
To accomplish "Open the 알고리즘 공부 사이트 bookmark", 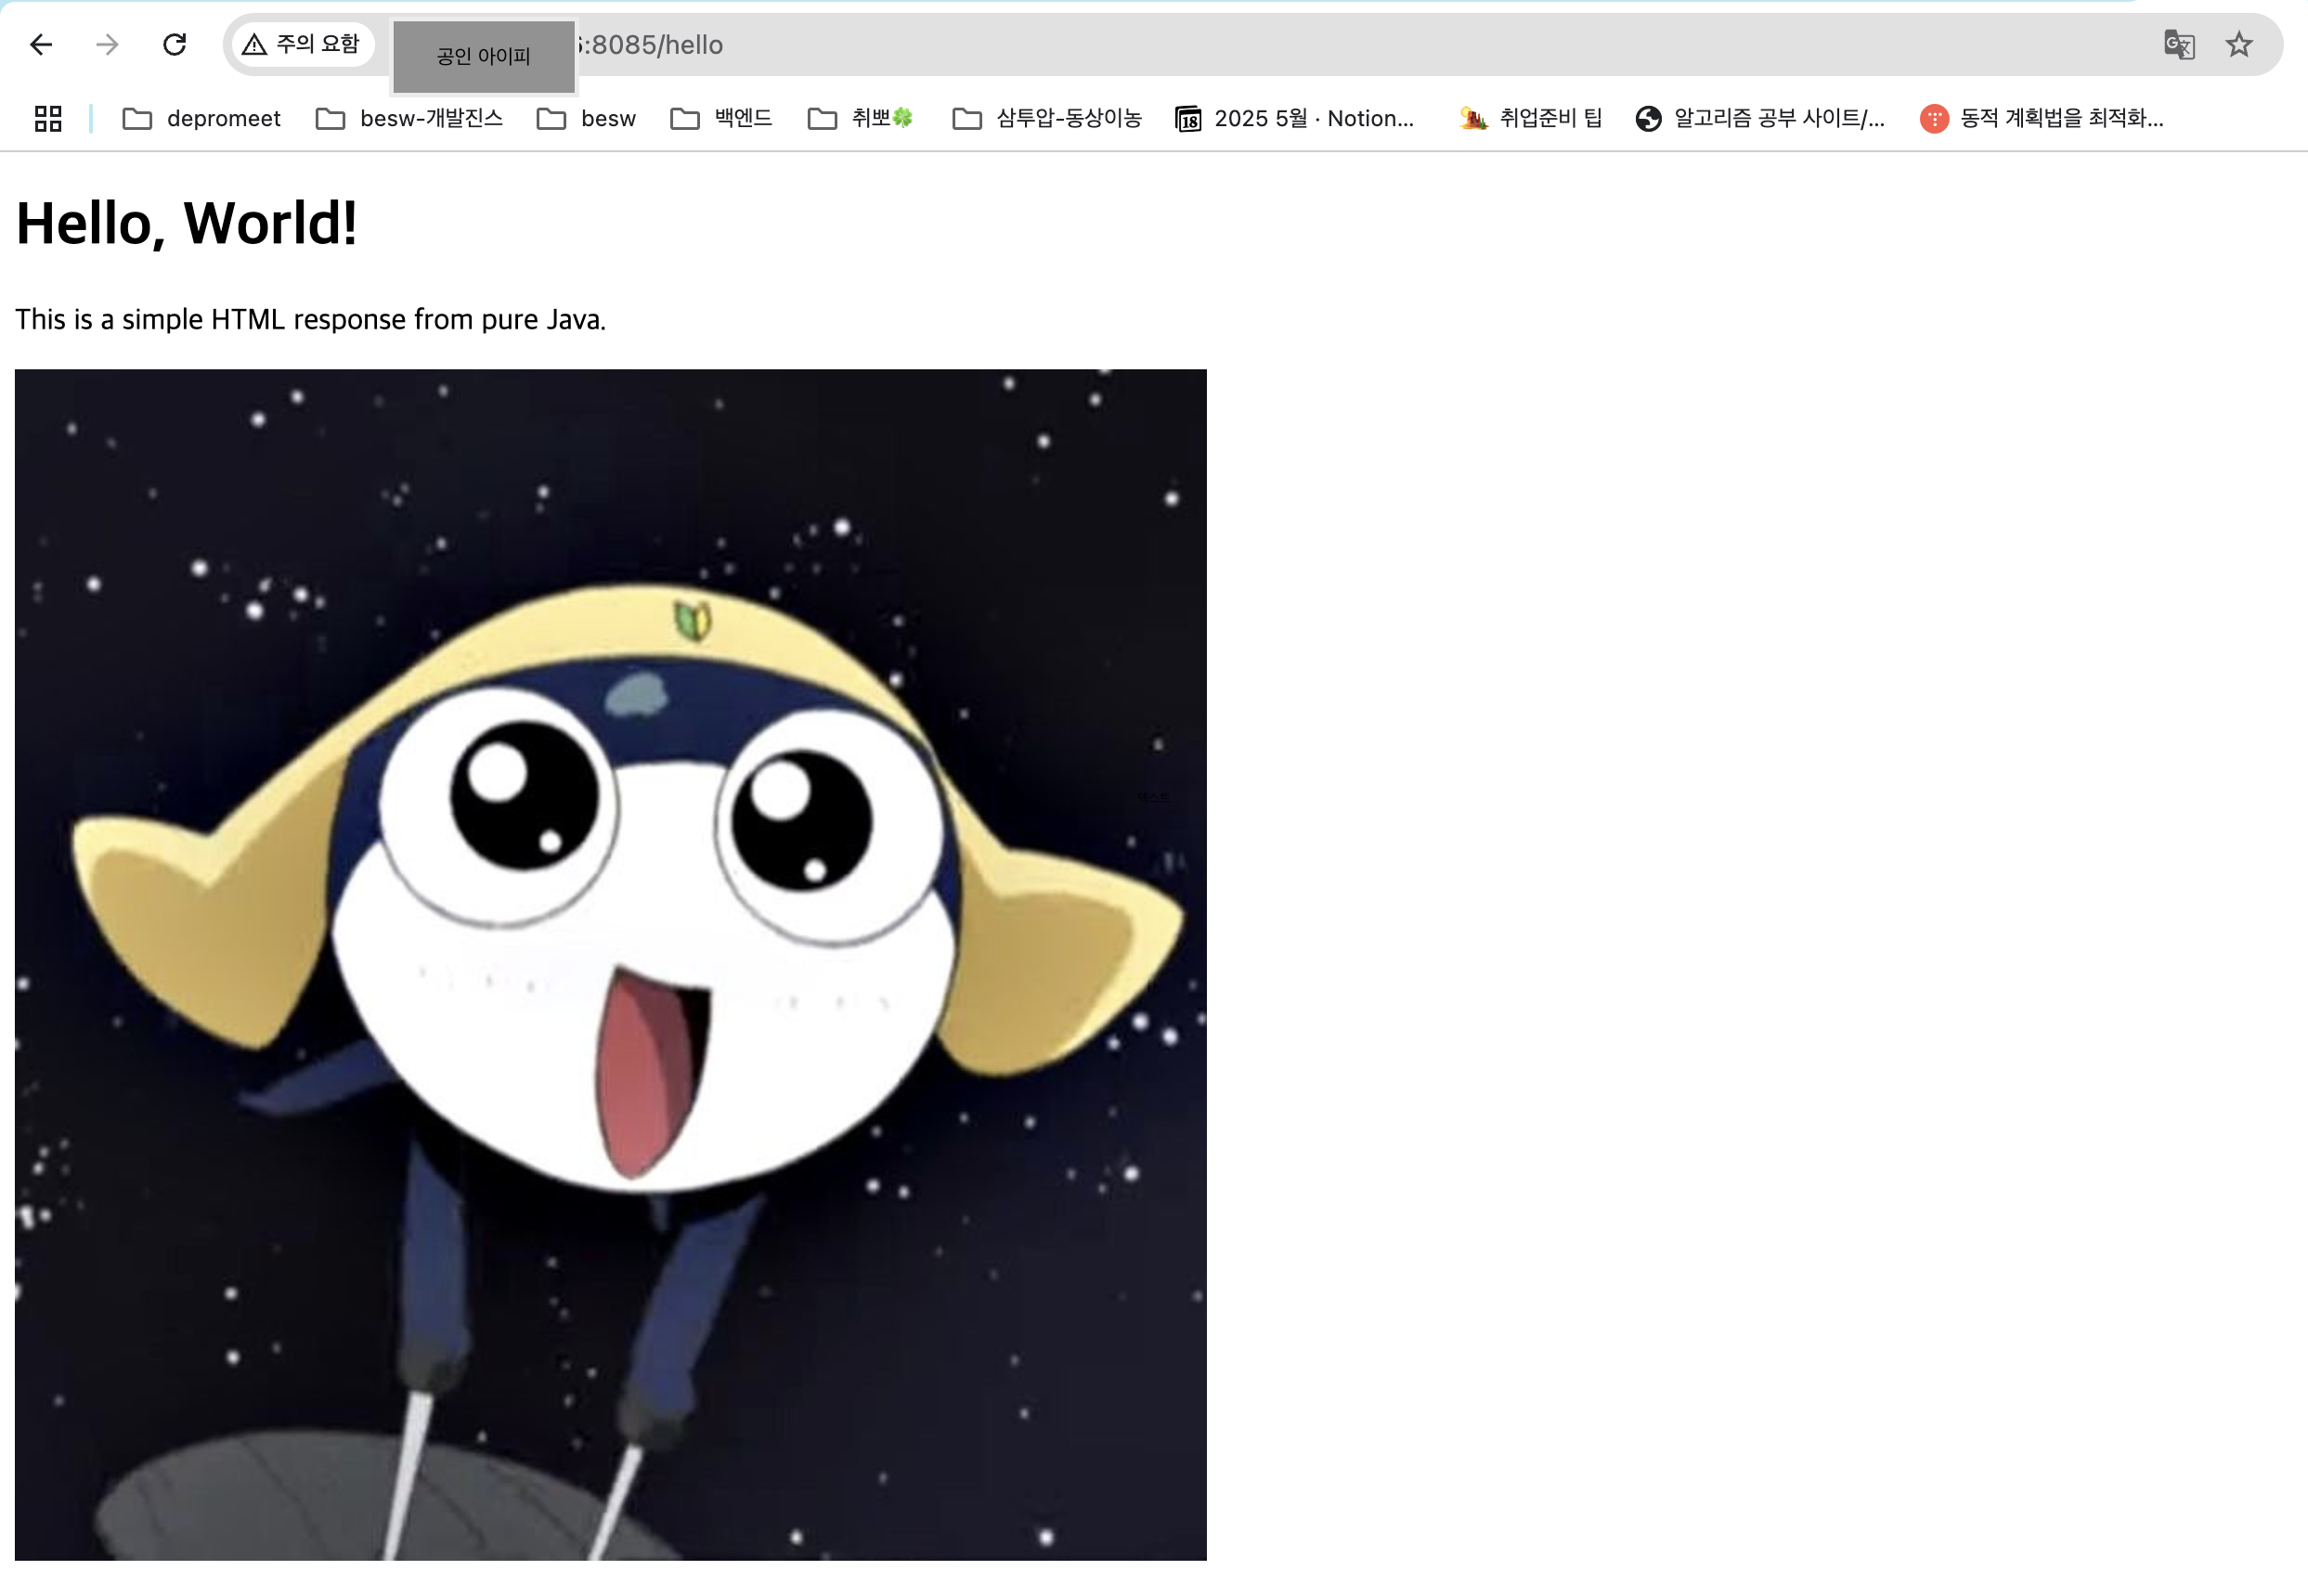I will [x=1761, y=119].
